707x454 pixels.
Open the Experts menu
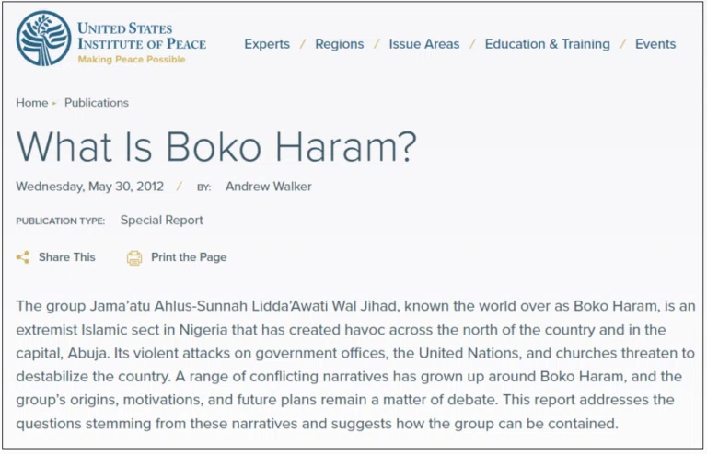pos(267,44)
